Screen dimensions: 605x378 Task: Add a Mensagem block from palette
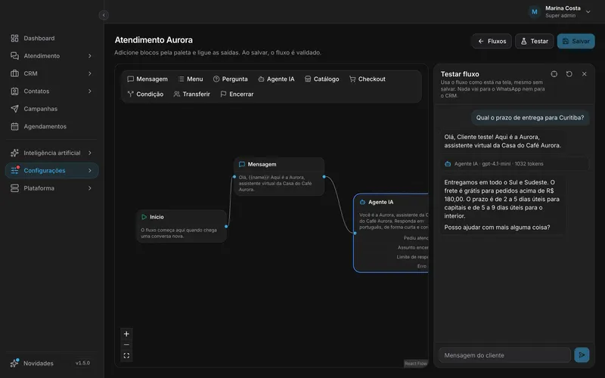point(147,79)
